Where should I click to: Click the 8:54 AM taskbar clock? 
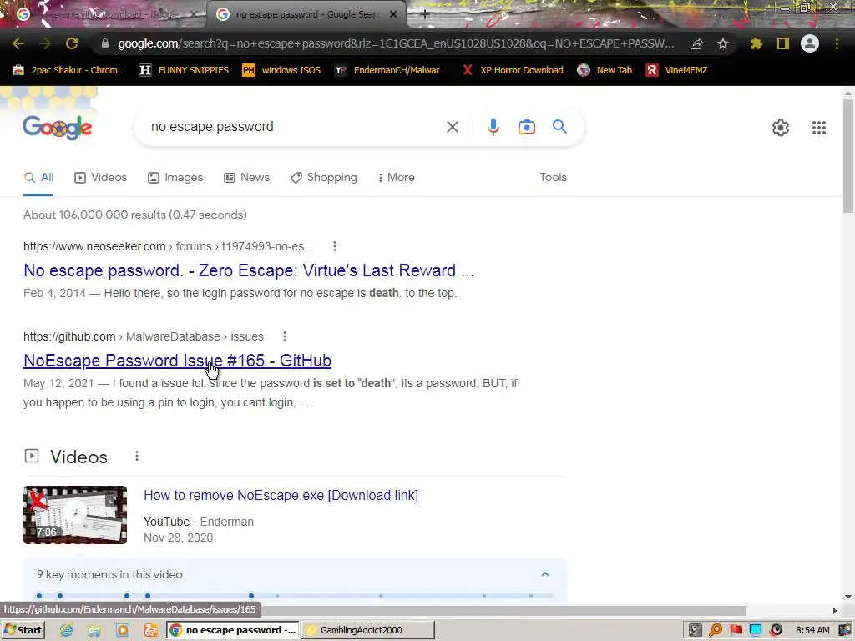812,630
